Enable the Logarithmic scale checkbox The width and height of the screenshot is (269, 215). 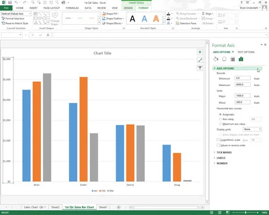[218, 140]
